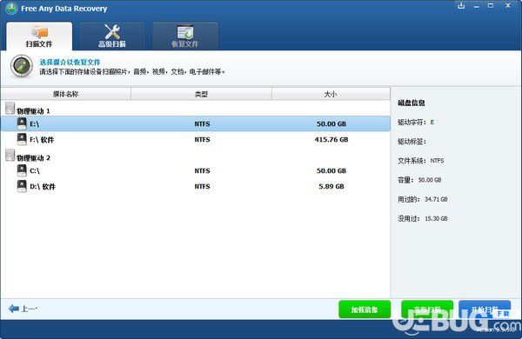522x339 pixels.
Task: Click the blue 开始扫描 button
Action: (485, 309)
